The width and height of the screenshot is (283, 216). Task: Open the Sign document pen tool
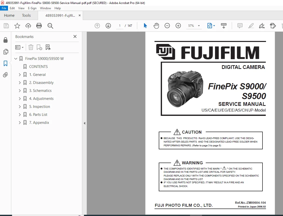tap(262, 26)
